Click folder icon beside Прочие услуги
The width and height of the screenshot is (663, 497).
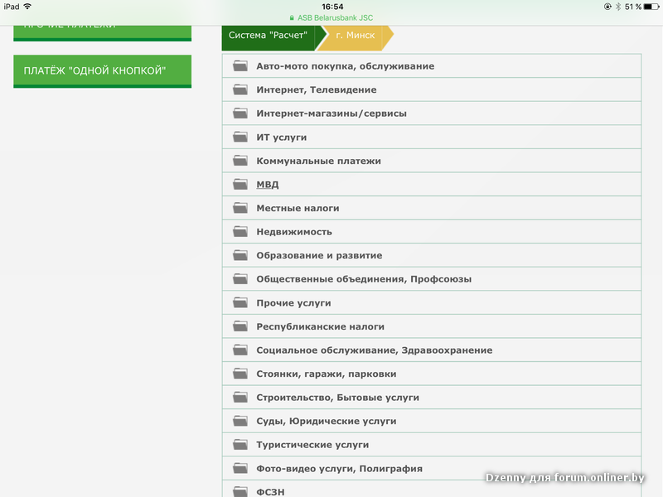click(240, 302)
